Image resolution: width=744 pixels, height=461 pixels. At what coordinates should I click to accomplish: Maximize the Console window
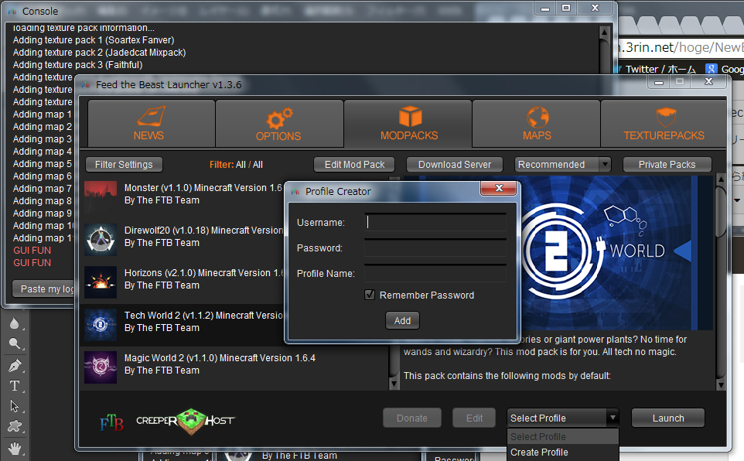pos(566,8)
